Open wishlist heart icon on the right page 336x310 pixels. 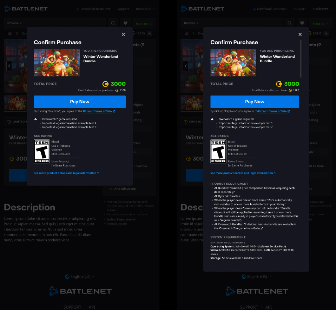pyautogui.click(x=302, y=23)
